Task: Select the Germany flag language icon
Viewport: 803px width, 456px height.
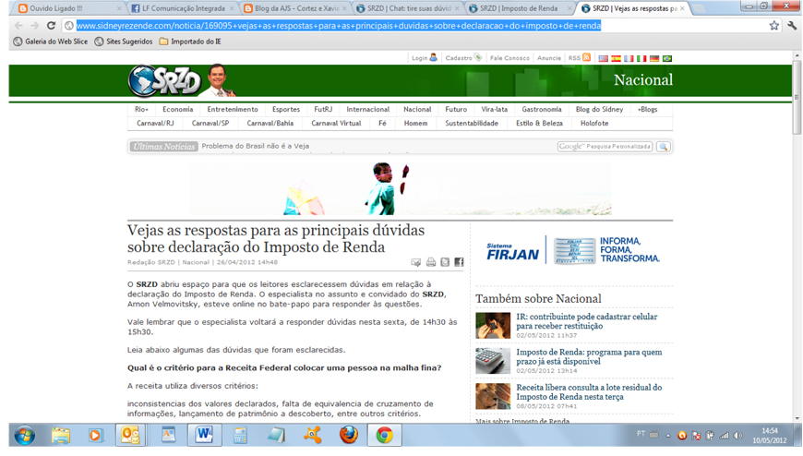Action: coord(654,58)
